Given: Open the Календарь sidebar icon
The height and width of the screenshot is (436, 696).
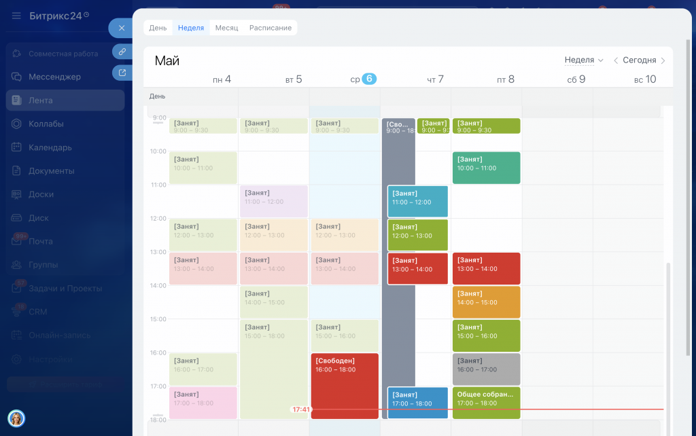Looking at the screenshot, I should [16, 147].
